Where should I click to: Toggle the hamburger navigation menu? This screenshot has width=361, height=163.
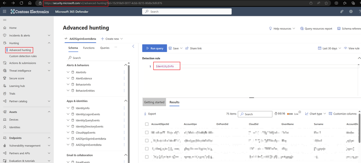[5, 20]
